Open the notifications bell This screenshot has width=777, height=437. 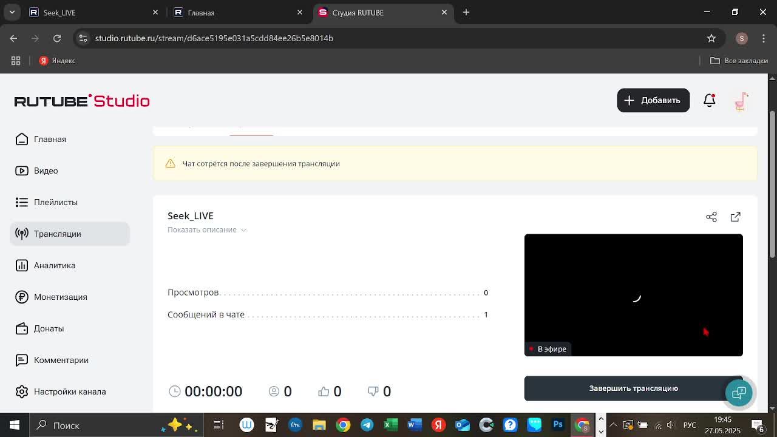[709, 100]
